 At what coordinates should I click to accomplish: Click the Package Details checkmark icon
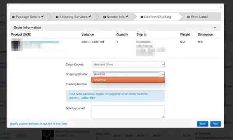tap(42, 17)
